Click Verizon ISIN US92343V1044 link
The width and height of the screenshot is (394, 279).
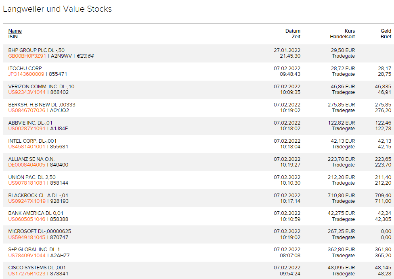27,92
